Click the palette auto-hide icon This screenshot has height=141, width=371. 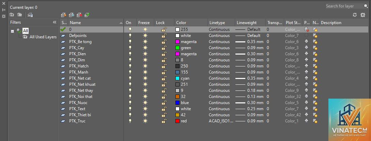pos(3,10)
